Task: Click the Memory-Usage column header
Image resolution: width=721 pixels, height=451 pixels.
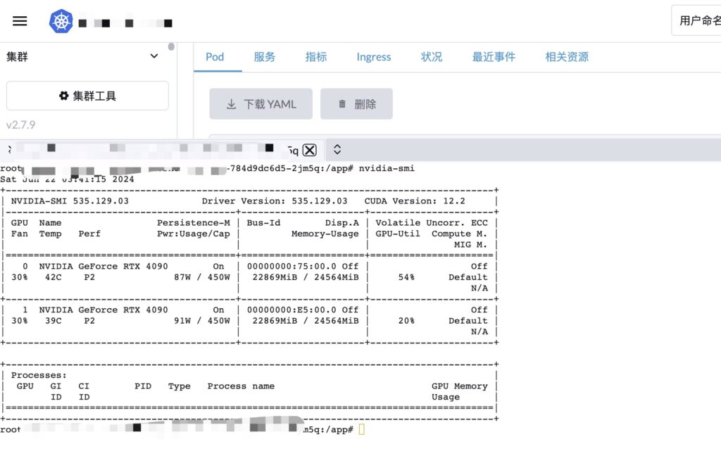Action: (325, 234)
